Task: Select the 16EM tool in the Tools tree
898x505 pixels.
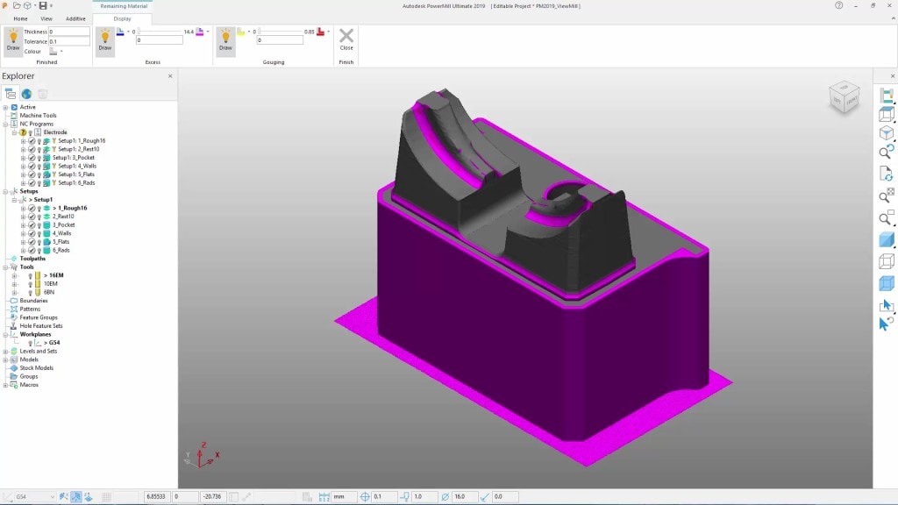Action: click(56, 275)
